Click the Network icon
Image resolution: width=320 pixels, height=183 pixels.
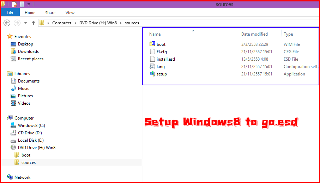[10, 177]
